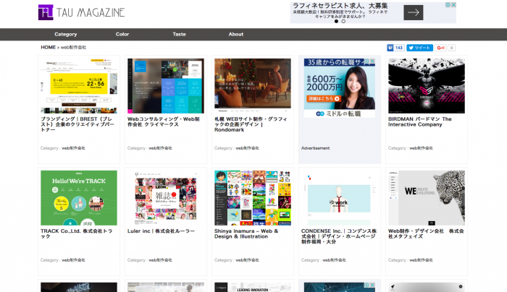Open the Metaphase leopard thumbnail

(427, 198)
